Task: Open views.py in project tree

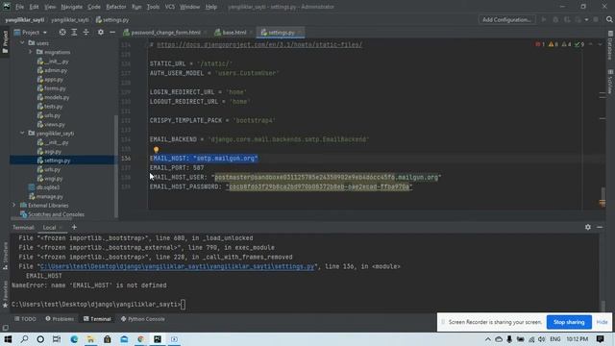Action: [x=51, y=124]
